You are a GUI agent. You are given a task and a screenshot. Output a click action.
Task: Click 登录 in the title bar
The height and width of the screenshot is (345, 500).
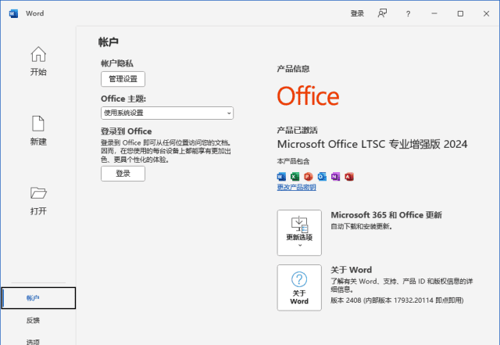357,13
